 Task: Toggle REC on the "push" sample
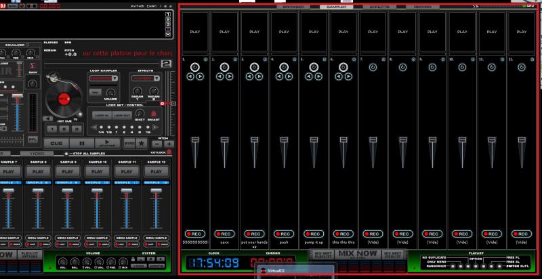(284, 234)
